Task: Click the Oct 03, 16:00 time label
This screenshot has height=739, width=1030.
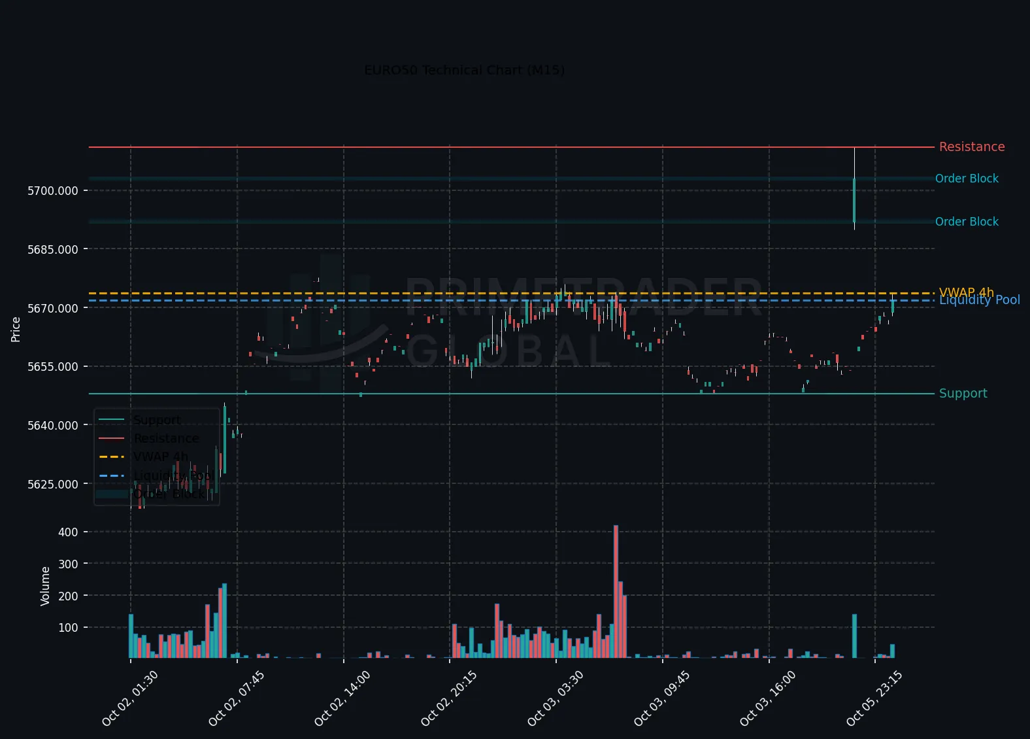Action: 767,698
